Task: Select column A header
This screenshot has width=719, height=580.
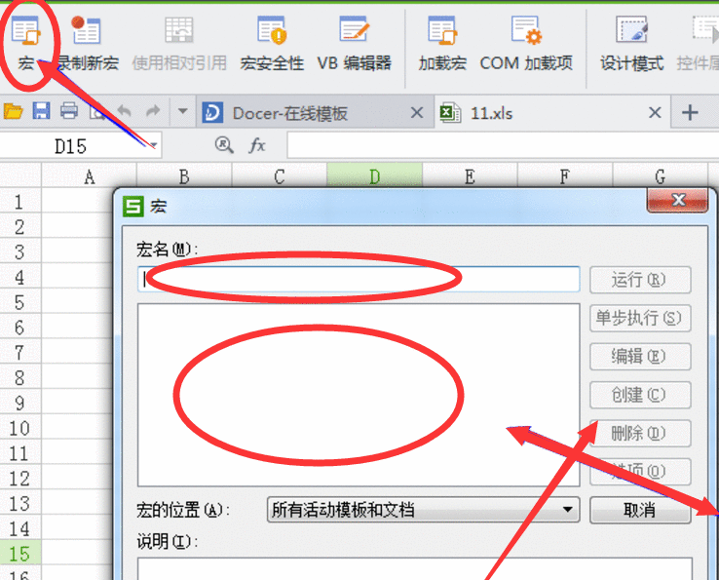Action: (x=90, y=176)
